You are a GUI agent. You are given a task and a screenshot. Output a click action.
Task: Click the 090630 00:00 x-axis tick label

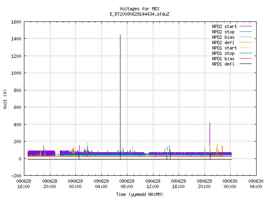[x=230, y=184]
